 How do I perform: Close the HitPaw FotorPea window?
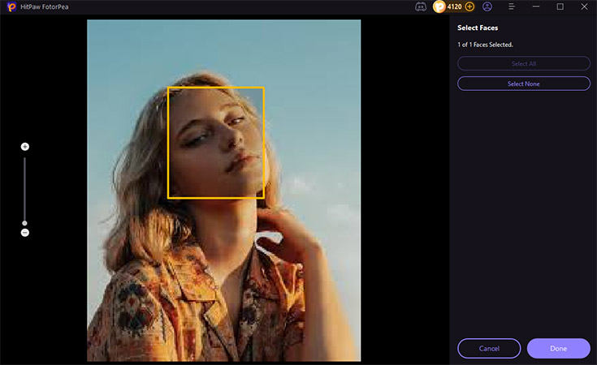pyautogui.click(x=584, y=6)
